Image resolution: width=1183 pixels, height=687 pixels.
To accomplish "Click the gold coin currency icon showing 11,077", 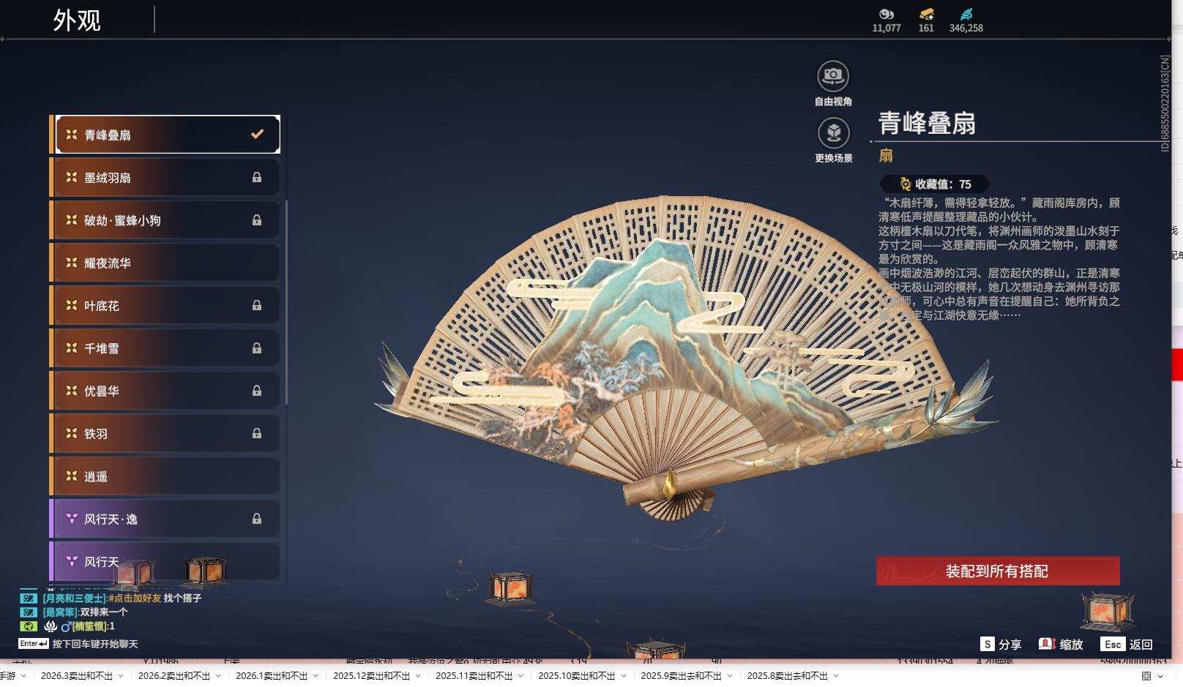I will pos(885,15).
